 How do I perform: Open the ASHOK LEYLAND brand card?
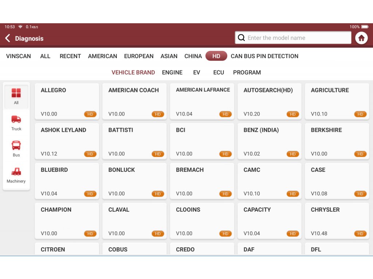tap(67, 141)
